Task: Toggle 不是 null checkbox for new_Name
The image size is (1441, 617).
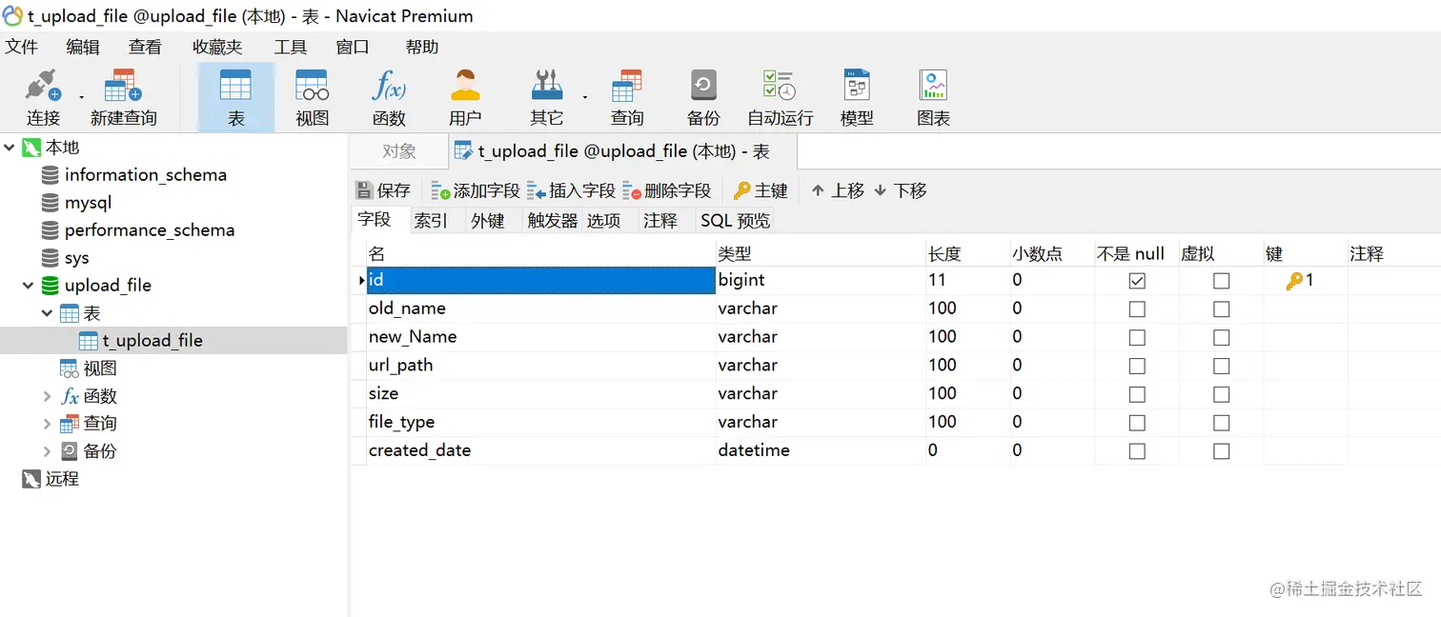Action: click(1137, 338)
